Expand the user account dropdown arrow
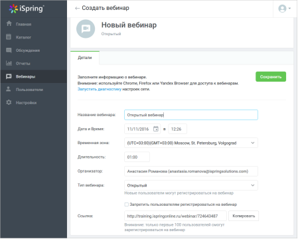This screenshot has height=239, width=298. [289, 9]
